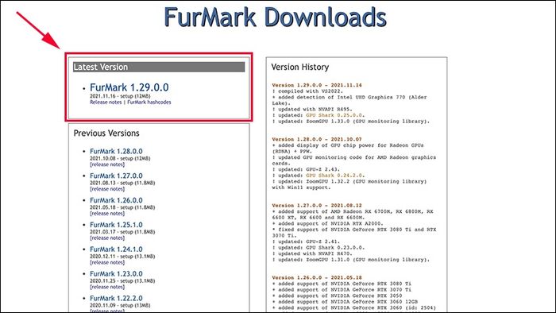Click the 'updated with NVAPI R495' line

[x=312, y=109]
